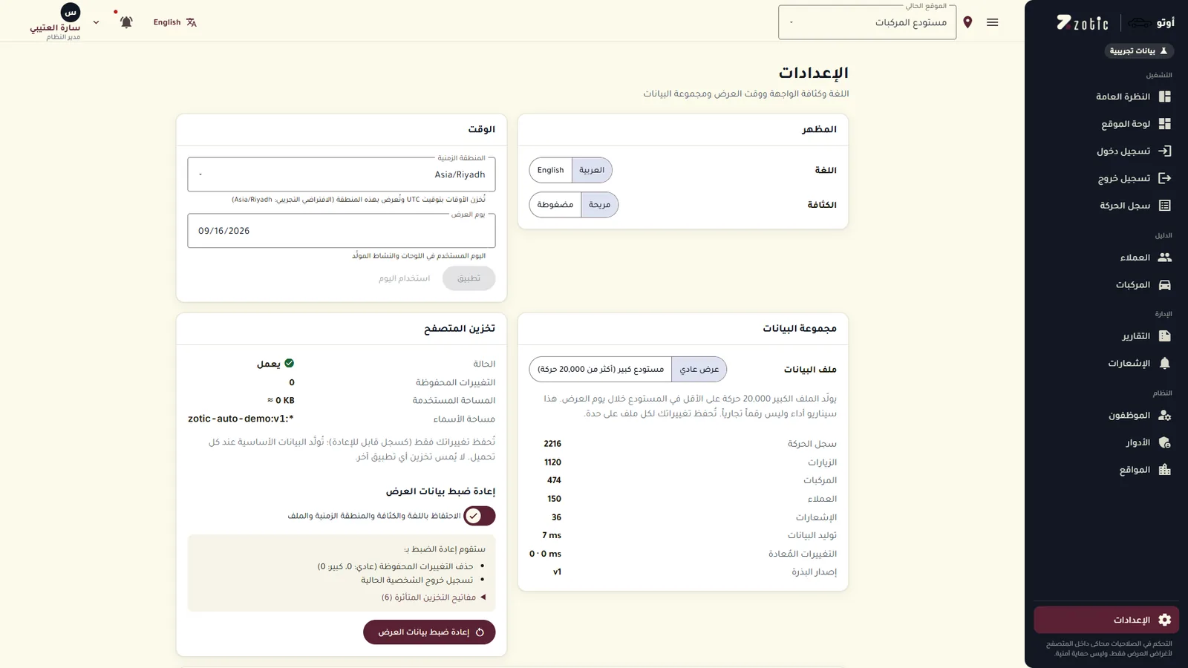Click the المساحة المستخدمة value ≈ 0 KB

(281, 400)
